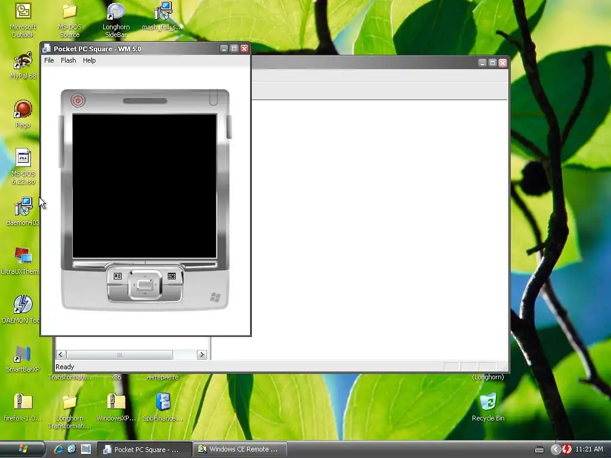Viewport: 611px width, 458px height.
Task: Open the Help menu in Pocket PC Square
Action: [x=90, y=60]
